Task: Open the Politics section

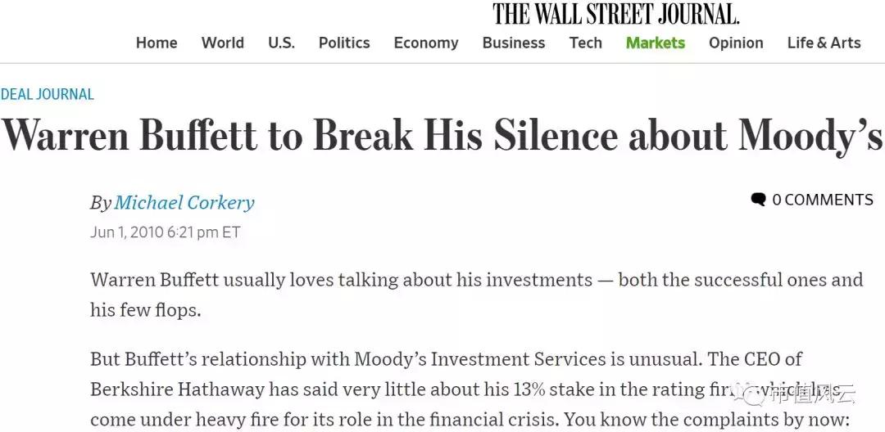Action: (344, 43)
